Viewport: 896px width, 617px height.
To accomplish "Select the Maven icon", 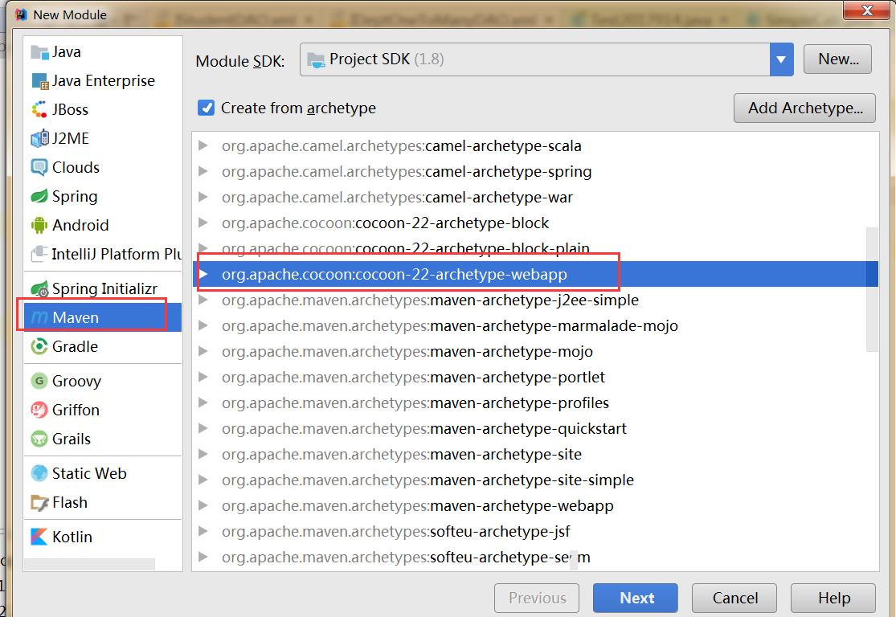I will click(x=39, y=317).
